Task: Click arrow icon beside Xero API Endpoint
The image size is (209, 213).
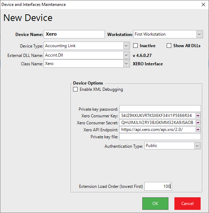Action: point(198,130)
